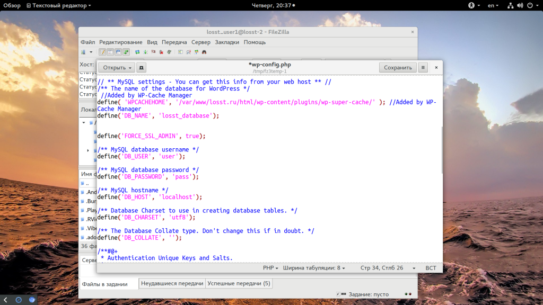Expand the Открыть recent files dropdown
Viewport: 543px width, 305px height.
[130, 68]
